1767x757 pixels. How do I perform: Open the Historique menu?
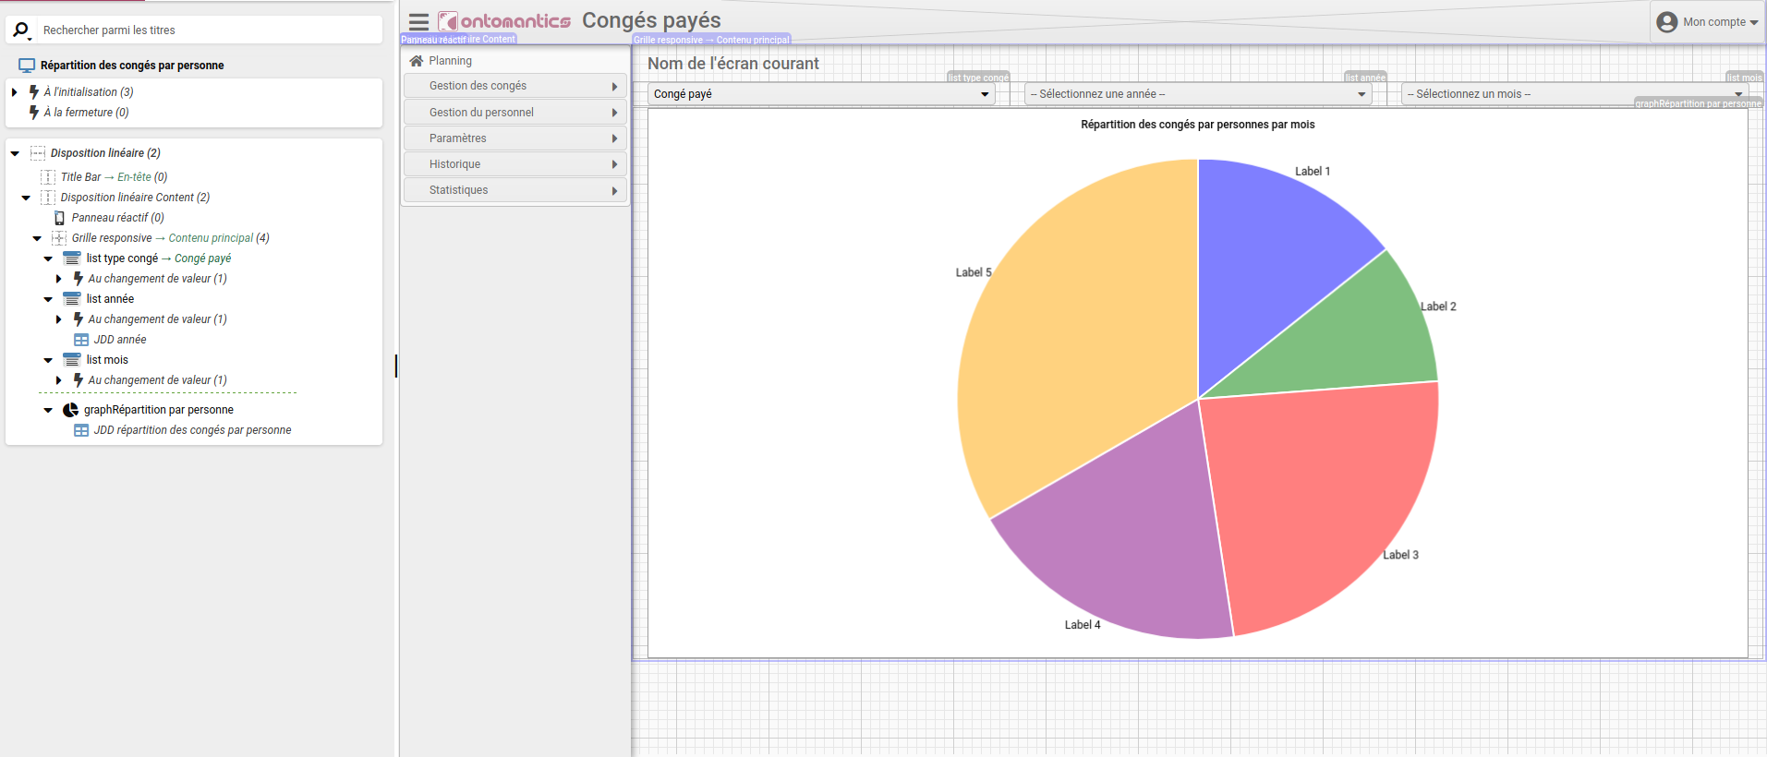coord(515,164)
